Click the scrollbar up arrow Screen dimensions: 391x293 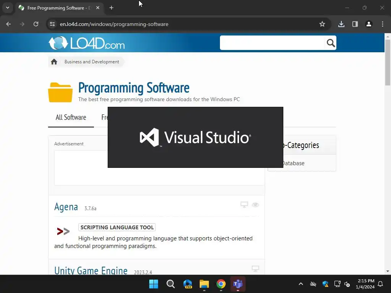point(388,36)
